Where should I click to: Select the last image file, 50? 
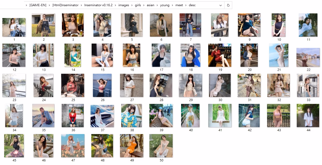pos(161,146)
